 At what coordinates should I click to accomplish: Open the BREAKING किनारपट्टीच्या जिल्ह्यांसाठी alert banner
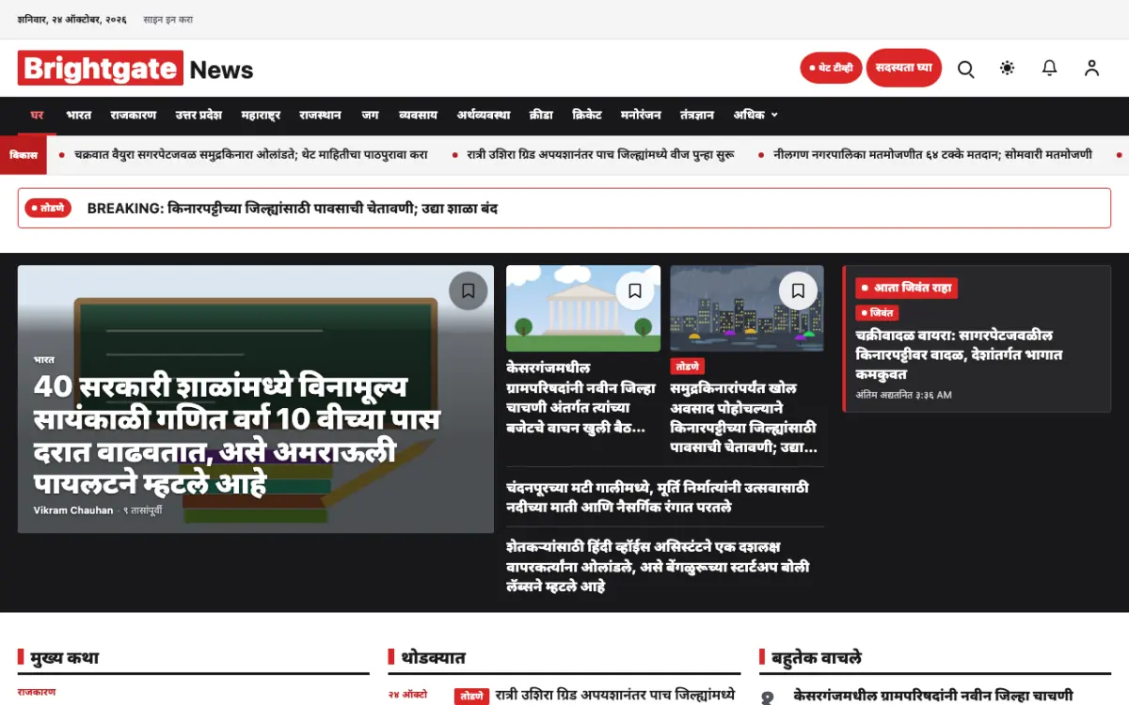point(564,208)
